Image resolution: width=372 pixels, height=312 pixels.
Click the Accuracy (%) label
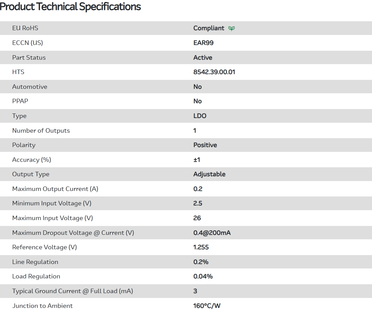[31, 160]
